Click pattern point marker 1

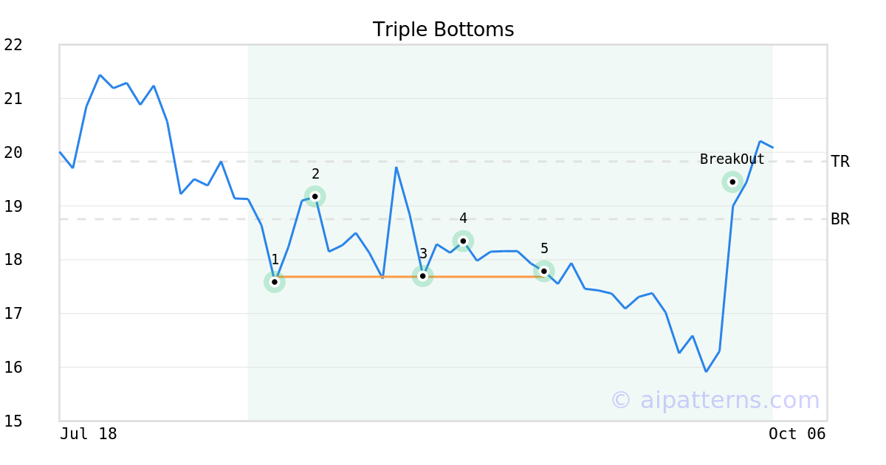pos(275,282)
